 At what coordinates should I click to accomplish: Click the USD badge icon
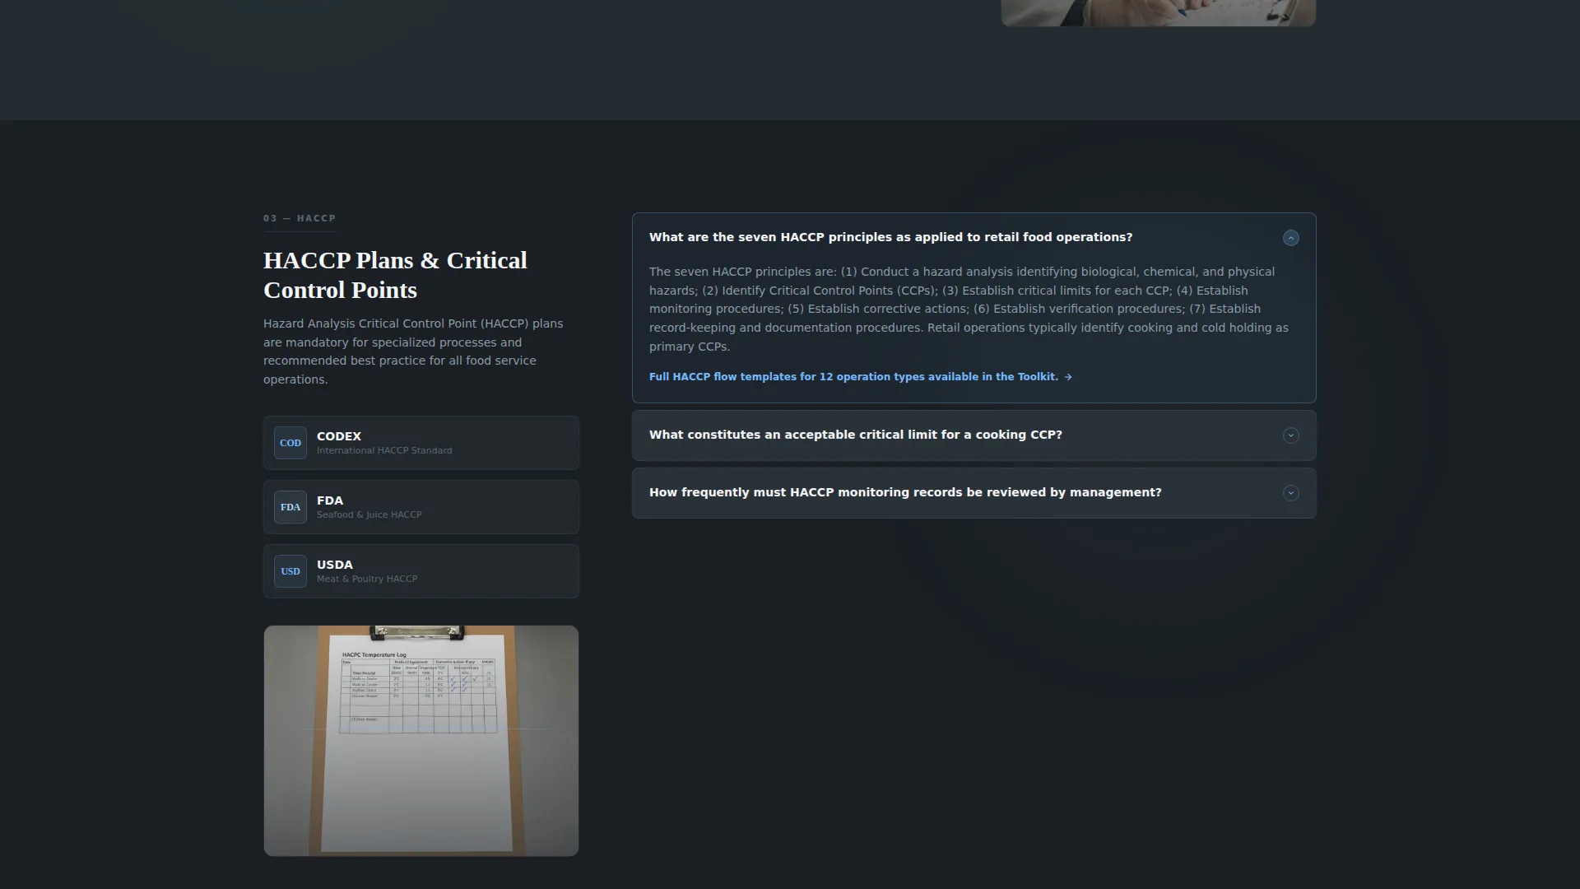point(290,571)
